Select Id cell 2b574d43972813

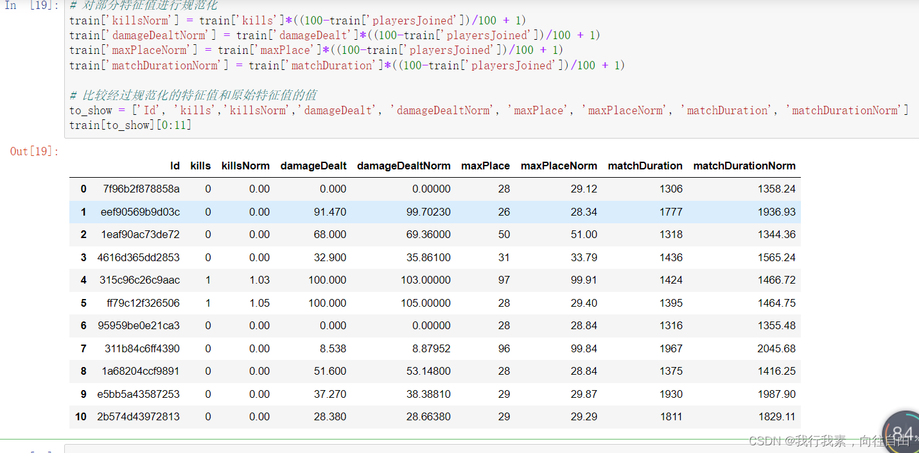click(139, 416)
